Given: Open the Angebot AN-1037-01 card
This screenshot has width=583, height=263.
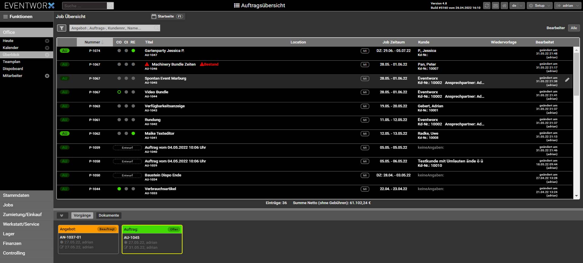Looking at the screenshot, I should (x=88, y=239).
